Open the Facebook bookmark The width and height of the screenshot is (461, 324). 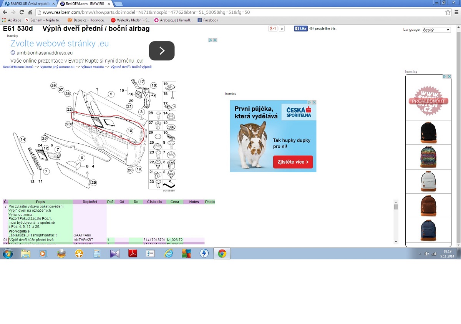pyautogui.click(x=208, y=20)
